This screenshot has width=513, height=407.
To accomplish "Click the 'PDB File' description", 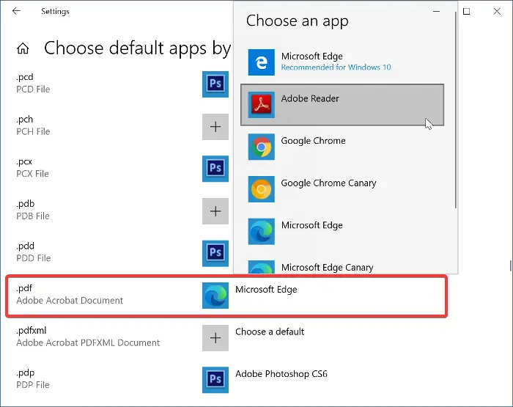I will tap(33, 216).
